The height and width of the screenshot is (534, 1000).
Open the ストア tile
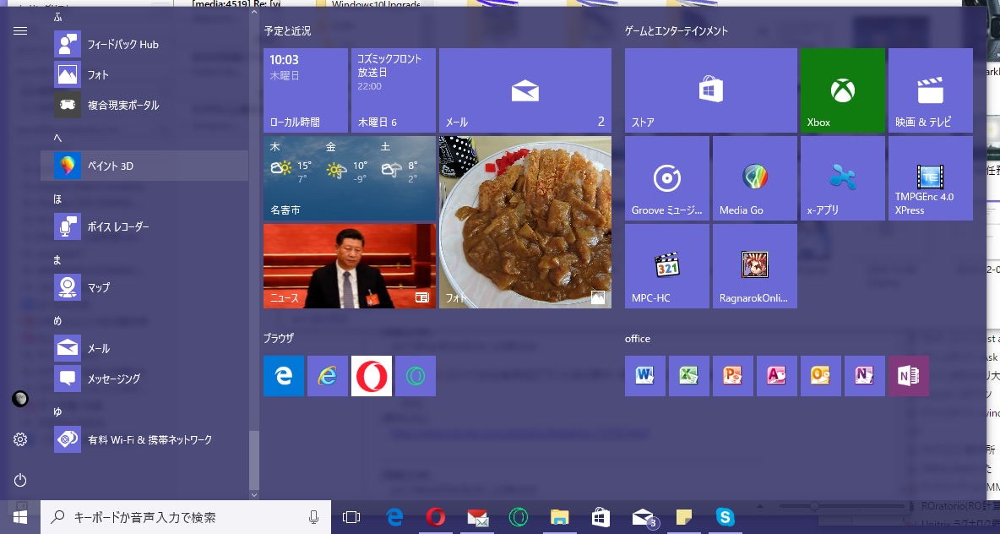point(711,90)
